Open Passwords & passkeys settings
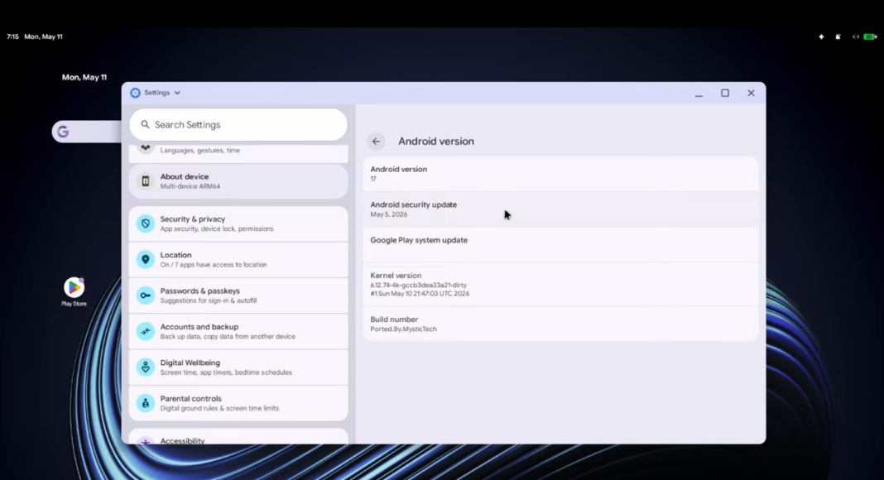This screenshot has height=480, width=884. point(238,295)
